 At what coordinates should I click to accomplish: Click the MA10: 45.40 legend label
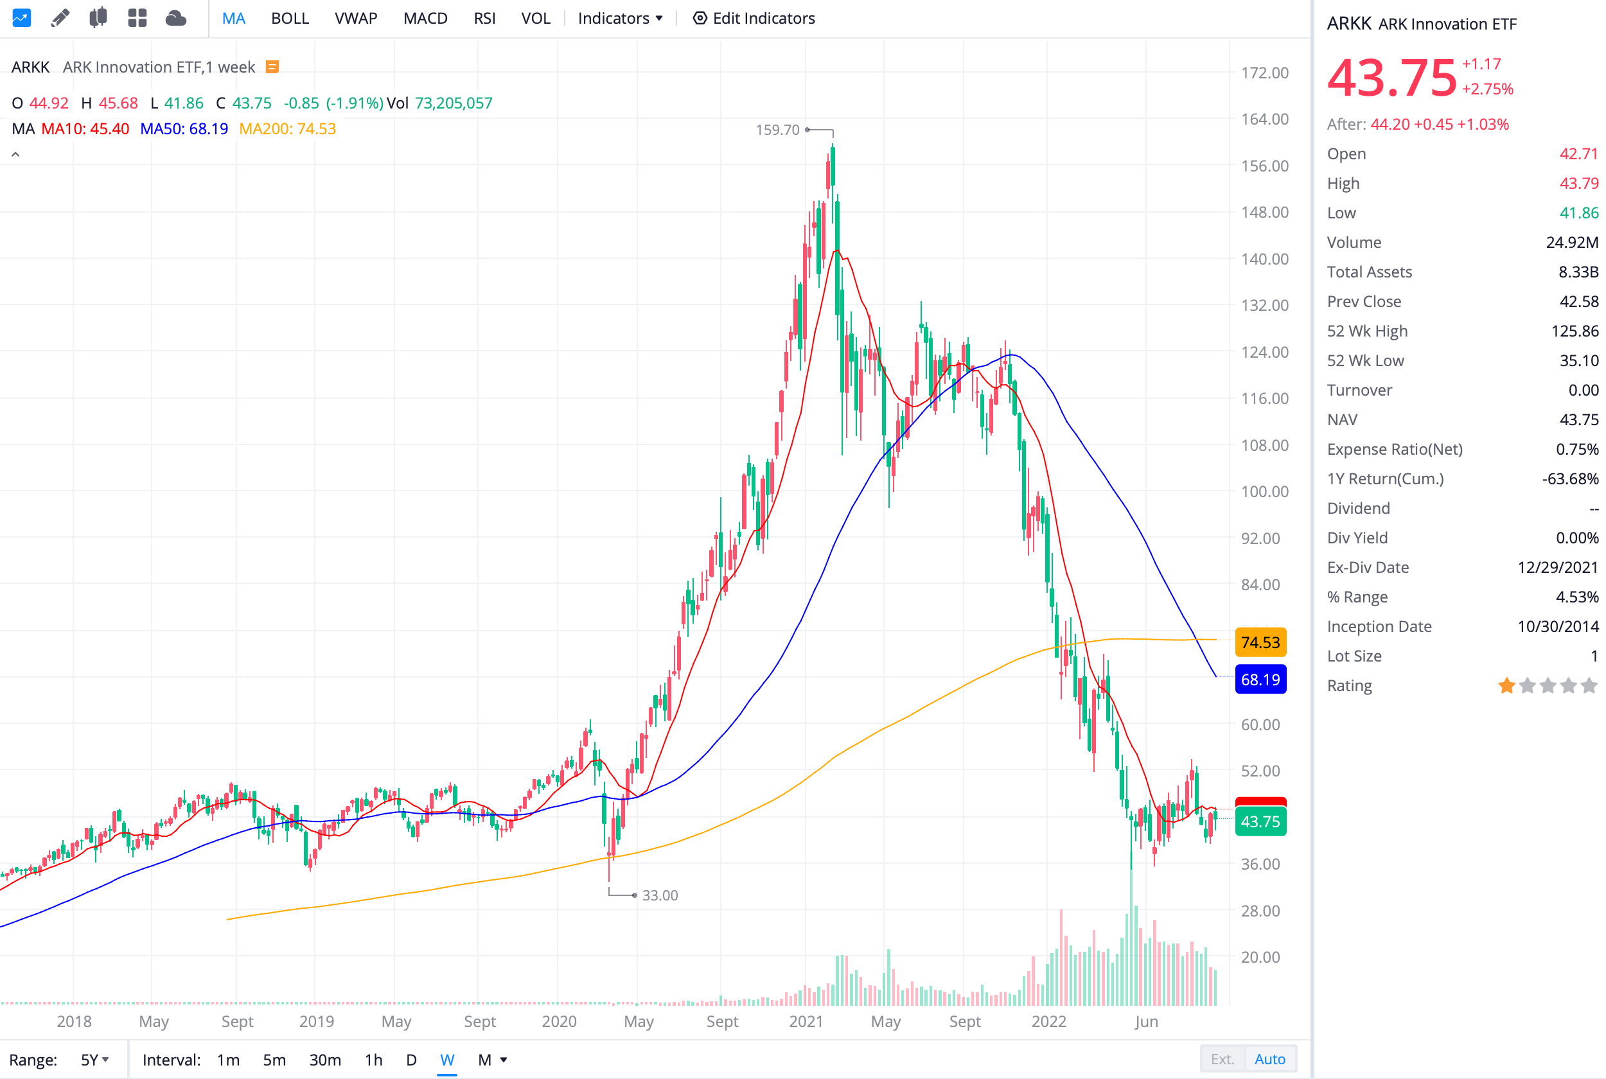[85, 128]
